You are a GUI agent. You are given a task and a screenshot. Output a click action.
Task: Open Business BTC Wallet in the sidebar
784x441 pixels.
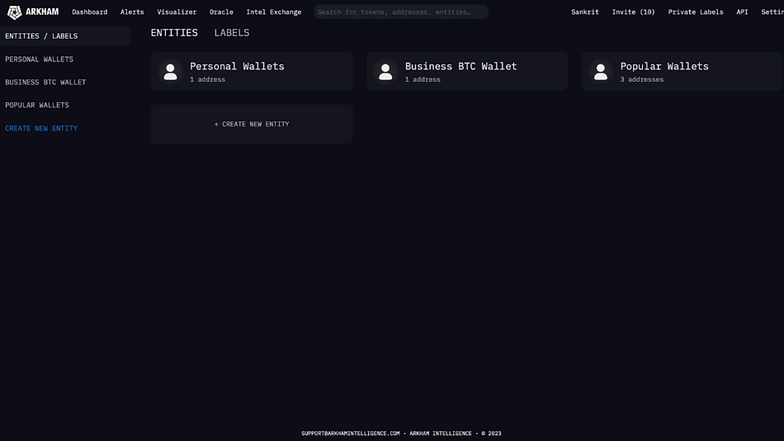pos(45,82)
